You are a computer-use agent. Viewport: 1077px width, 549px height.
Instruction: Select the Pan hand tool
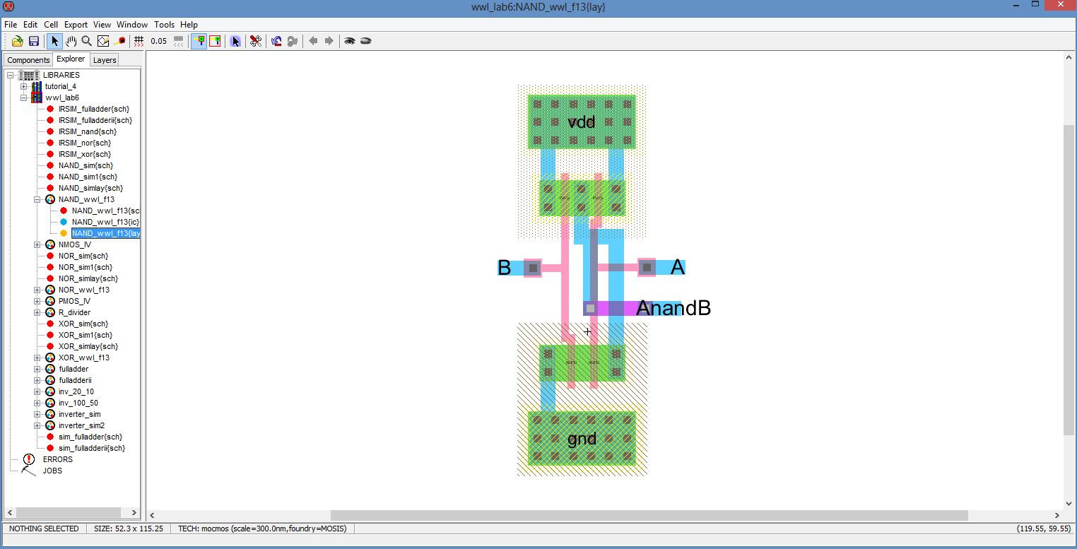(x=71, y=41)
